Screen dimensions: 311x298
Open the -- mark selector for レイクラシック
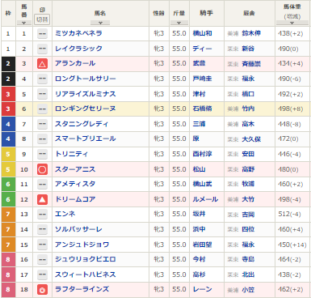point(42,49)
